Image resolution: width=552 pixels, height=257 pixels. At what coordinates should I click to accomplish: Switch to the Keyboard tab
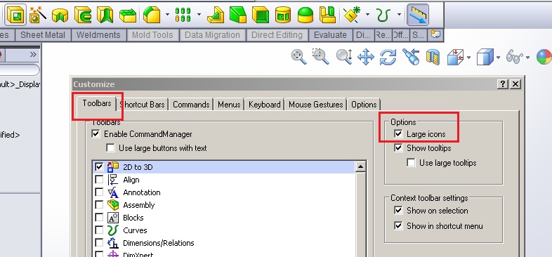(264, 105)
